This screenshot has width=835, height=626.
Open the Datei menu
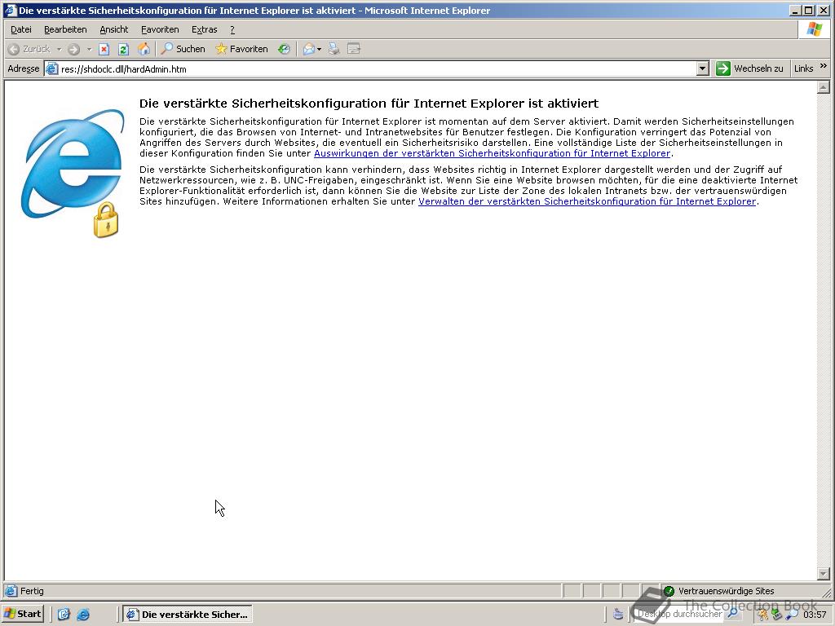coord(20,30)
